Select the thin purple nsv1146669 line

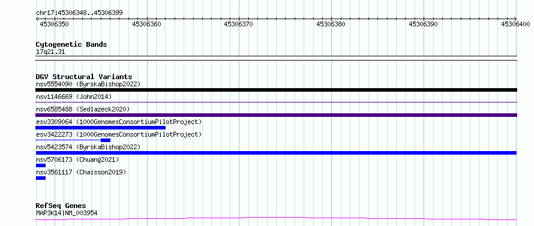[276, 102]
